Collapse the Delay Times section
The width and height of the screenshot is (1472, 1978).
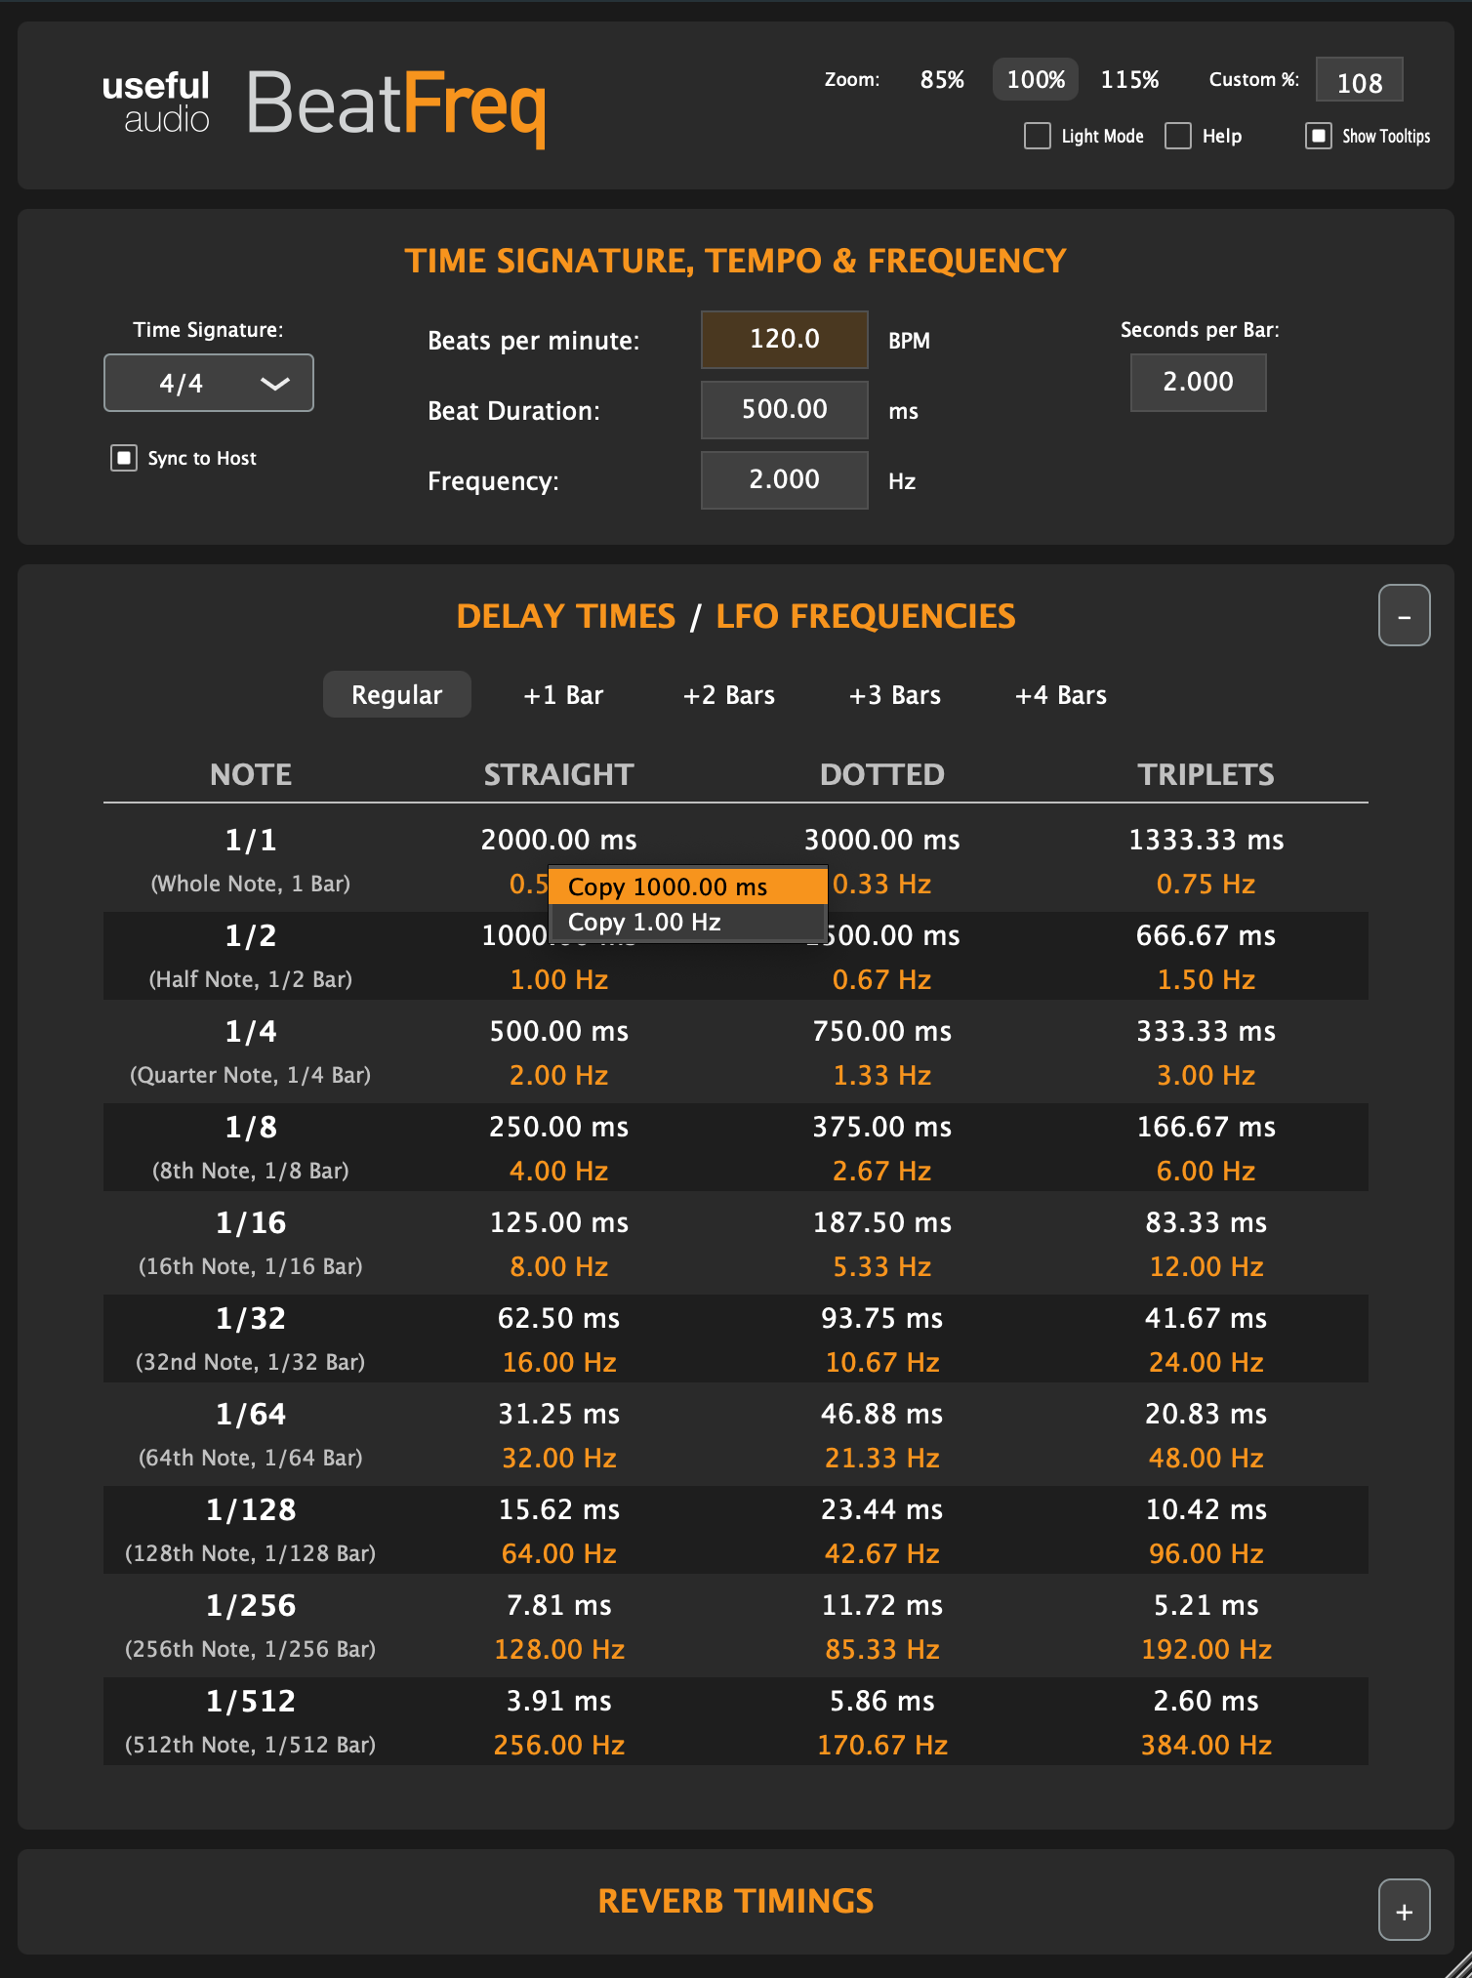click(x=1404, y=615)
